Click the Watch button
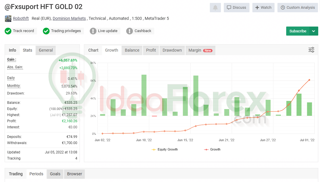 (x=263, y=8)
